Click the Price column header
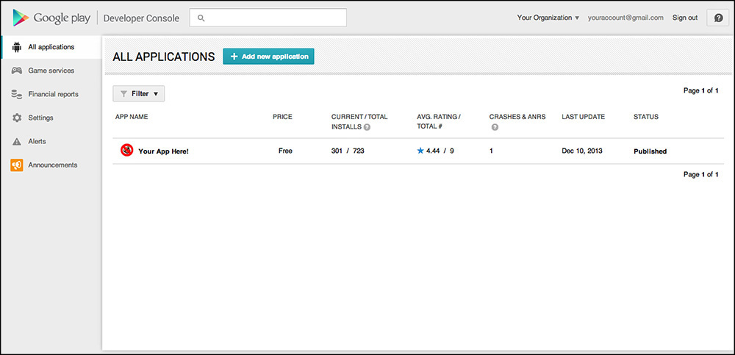The height and width of the screenshot is (355, 735). [283, 117]
